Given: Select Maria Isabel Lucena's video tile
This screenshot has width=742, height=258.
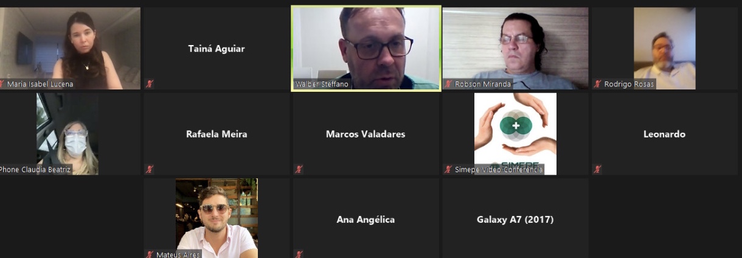Looking at the screenshot, I should [x=70, y=48].
